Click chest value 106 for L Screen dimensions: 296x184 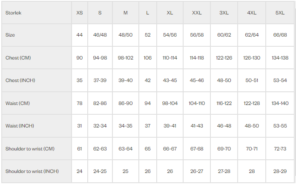pos(147,58)
